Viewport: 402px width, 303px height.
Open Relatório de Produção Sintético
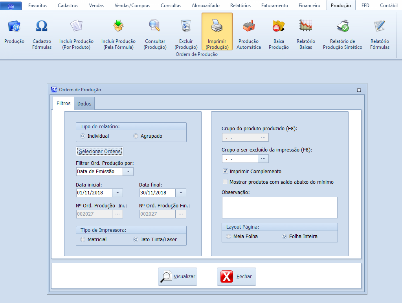pos(342,26)
